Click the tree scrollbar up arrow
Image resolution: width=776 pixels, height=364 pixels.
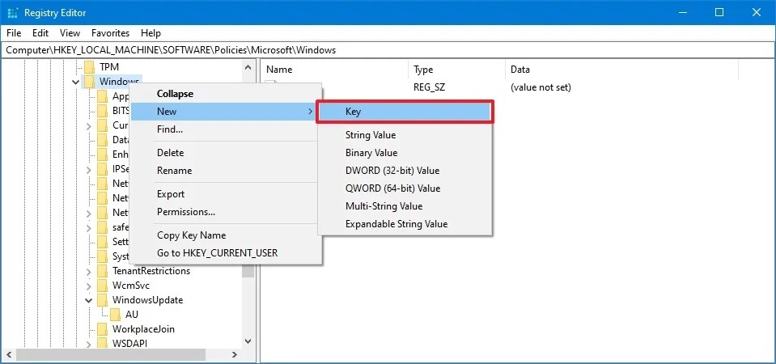tap(248, 66)
